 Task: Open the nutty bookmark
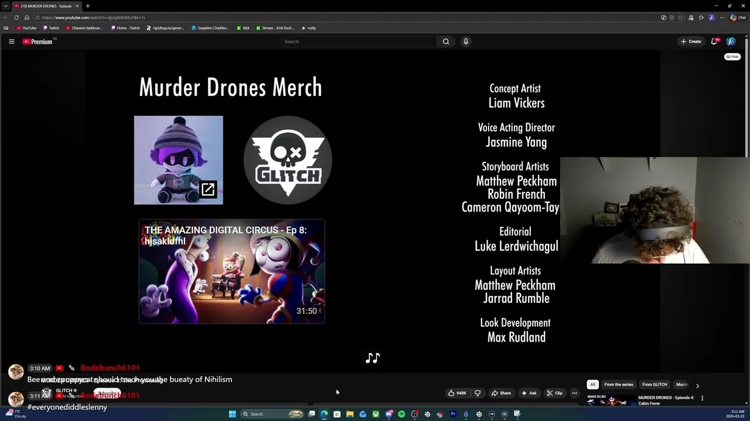[309, 28]
